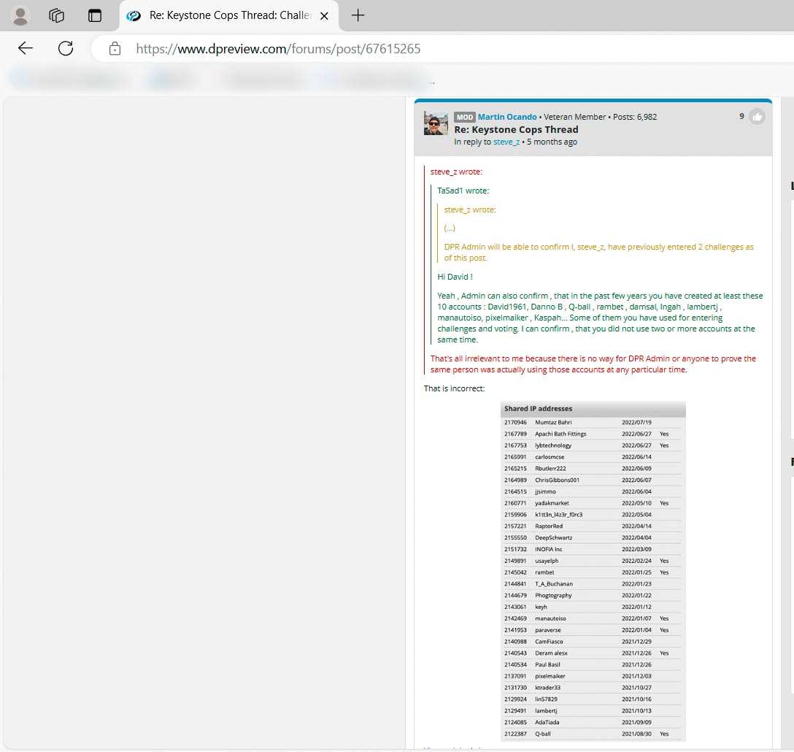Click Martin Ocando's avatar thumbnail
The width and height of the screenshot is (794, 752).
(x=436, y=124)
